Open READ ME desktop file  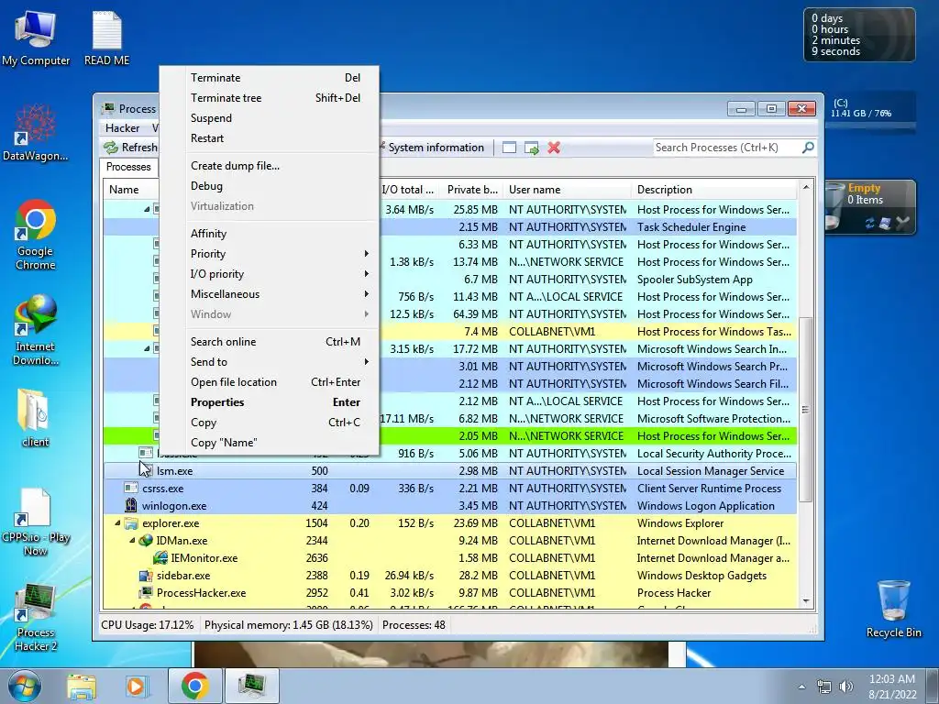(106, 38)
